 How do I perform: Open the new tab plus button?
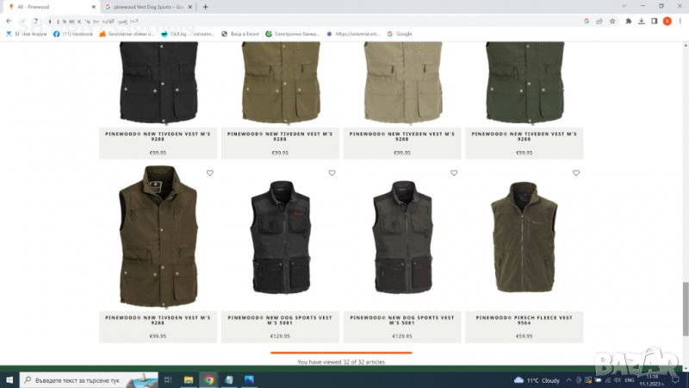pos(205,7)
